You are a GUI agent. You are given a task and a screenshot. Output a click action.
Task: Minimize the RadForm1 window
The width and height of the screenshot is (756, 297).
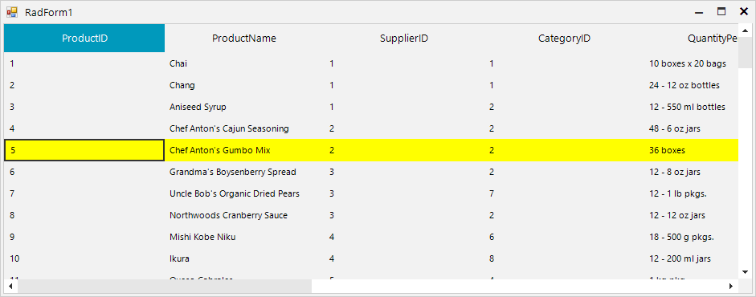pyautogui.click(x=699, y=12)
